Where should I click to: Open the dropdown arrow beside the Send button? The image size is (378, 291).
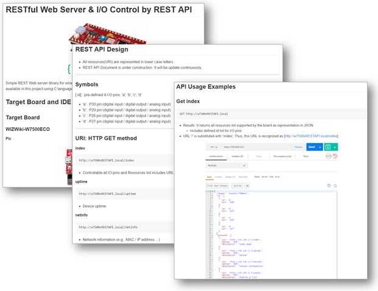click(x=320, y=147)
